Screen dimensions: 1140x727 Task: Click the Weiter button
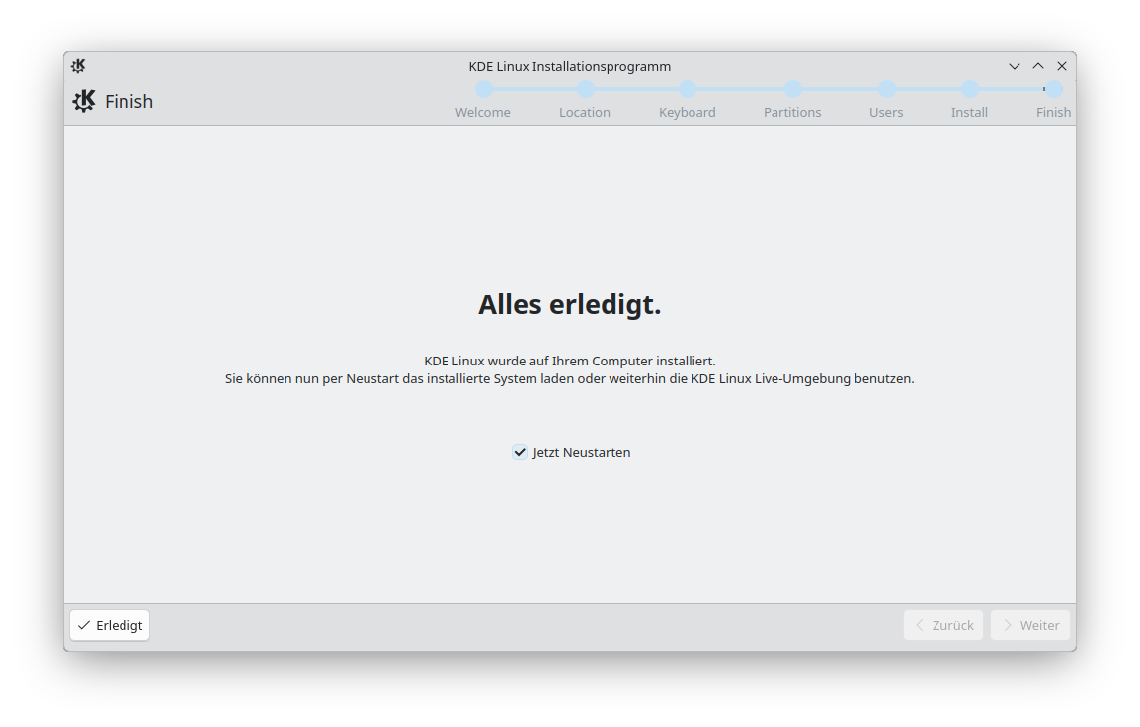tap(1030, 626)
